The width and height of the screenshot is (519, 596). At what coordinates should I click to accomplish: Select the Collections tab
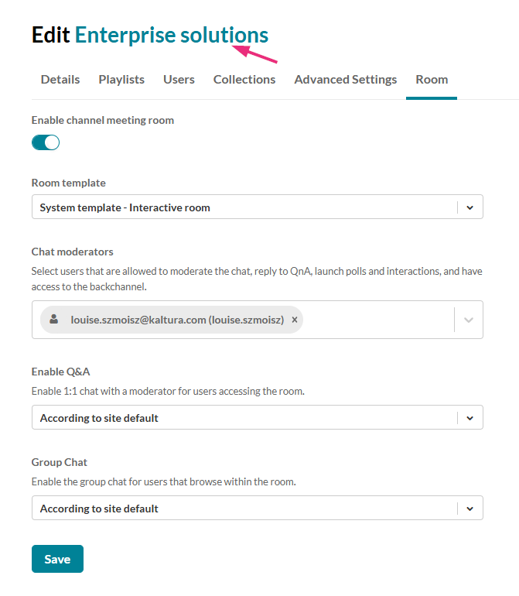point(244,80)
